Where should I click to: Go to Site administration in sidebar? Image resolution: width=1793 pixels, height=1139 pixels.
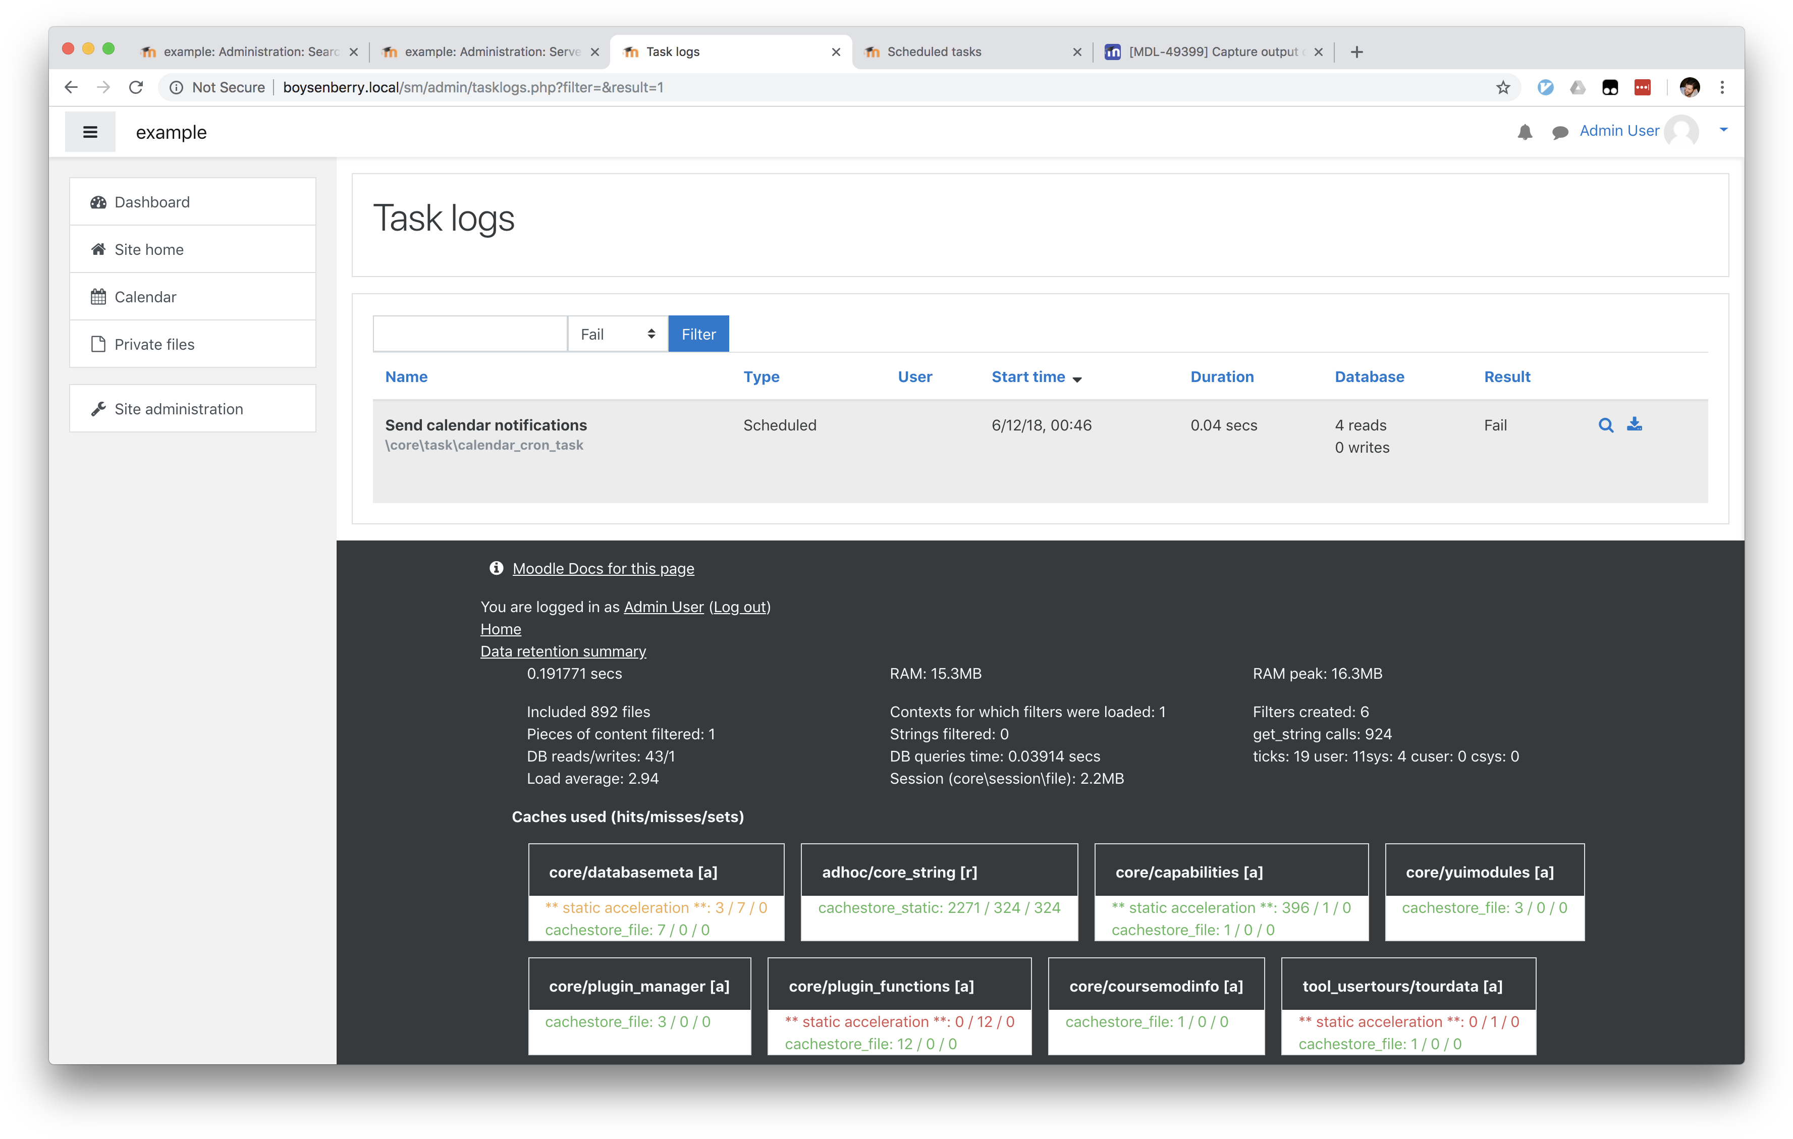click(179, 409)
